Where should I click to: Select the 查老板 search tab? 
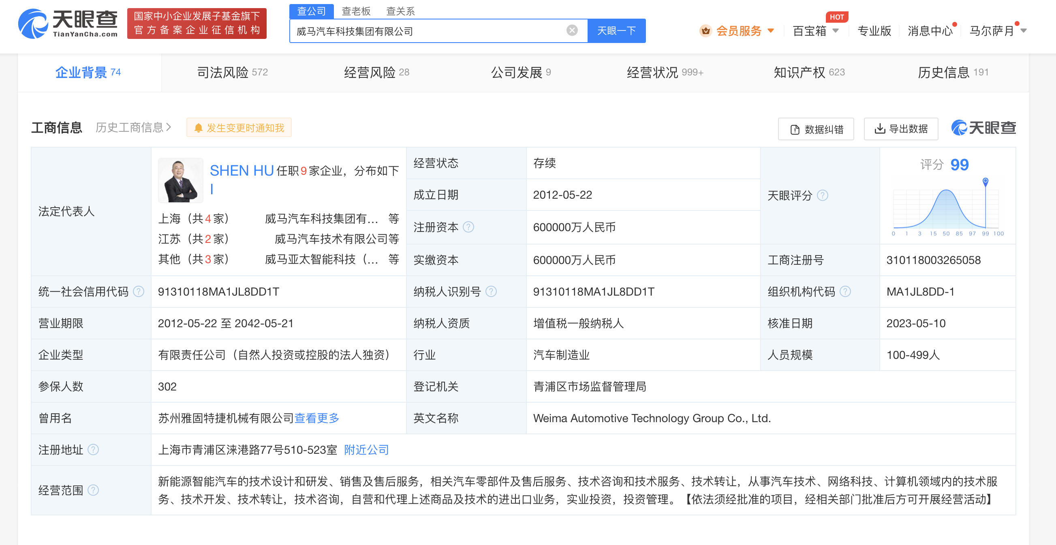click(x=356, y=11)
